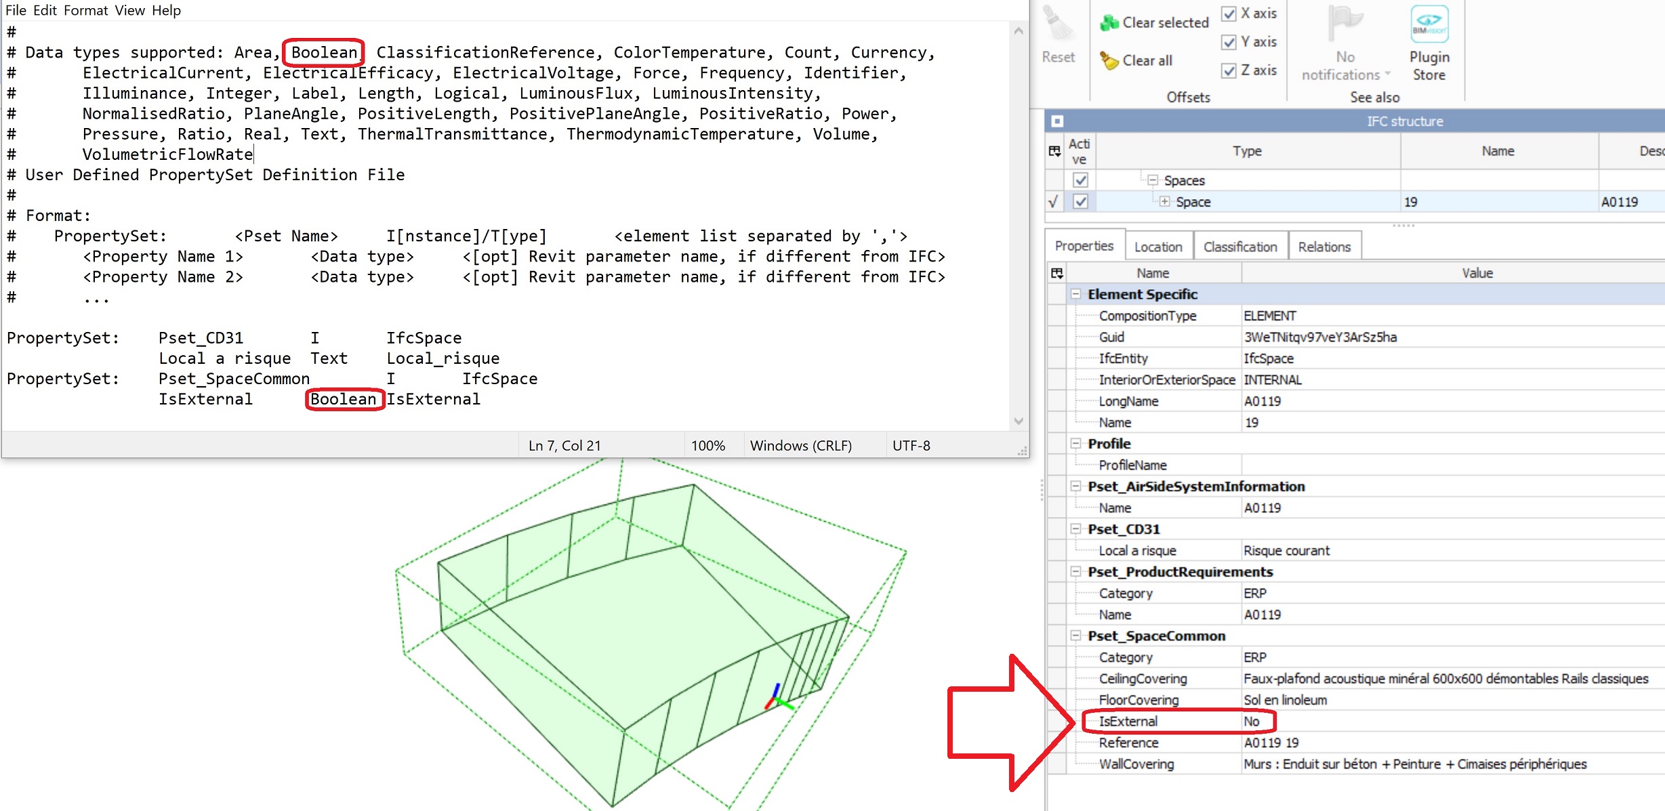The width and height of the screenshot is (1665, 811).
Task: Uncheck the Z axis checkbox
Action: [1229, 70]
